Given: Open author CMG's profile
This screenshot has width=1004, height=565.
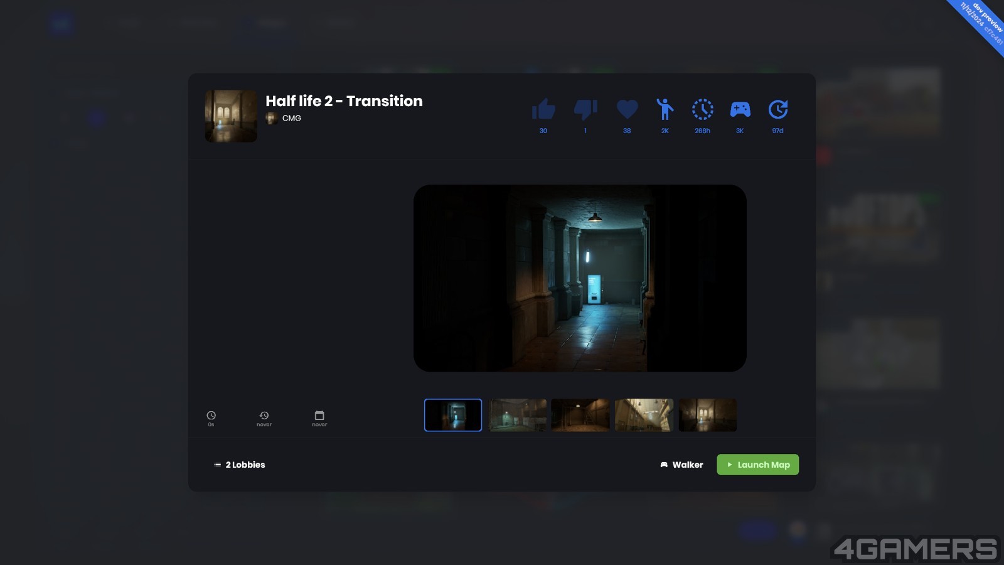Looking at the screenshot, I should 291,118.
